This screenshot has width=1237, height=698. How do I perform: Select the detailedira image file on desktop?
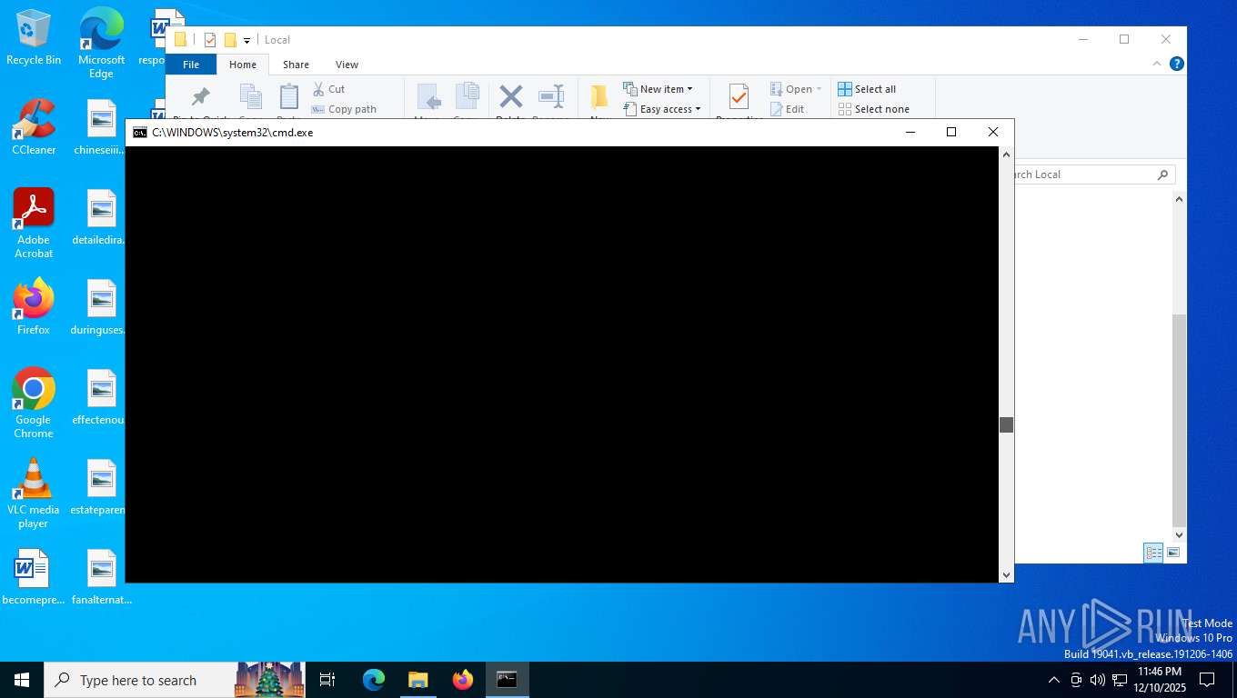[x=101, y=216]
